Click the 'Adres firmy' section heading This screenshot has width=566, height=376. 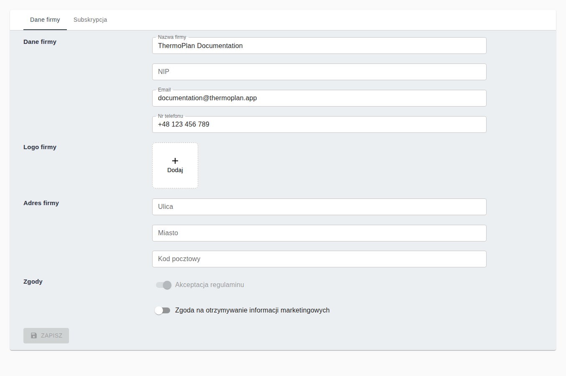41,203
